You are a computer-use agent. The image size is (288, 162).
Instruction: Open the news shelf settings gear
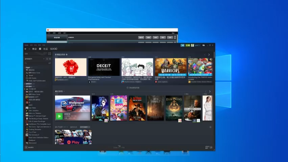[x=67, y=55]
